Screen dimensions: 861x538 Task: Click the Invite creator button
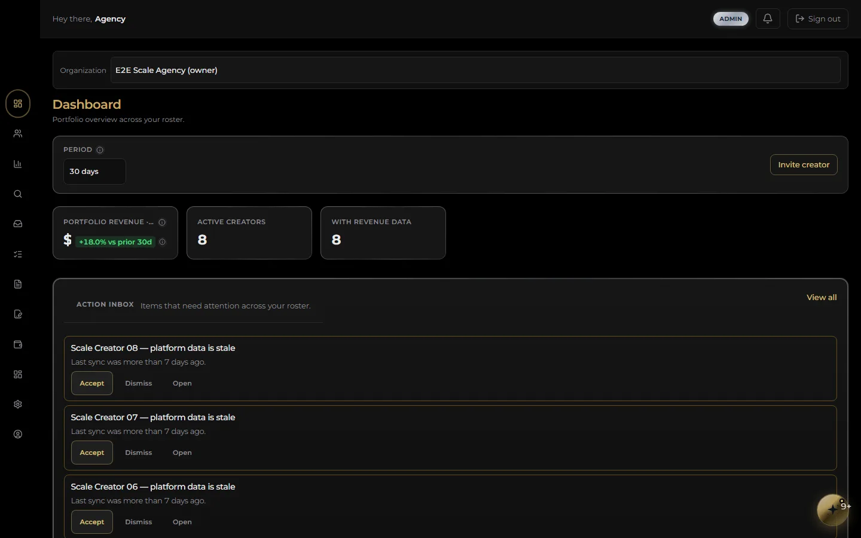point(804,165)
